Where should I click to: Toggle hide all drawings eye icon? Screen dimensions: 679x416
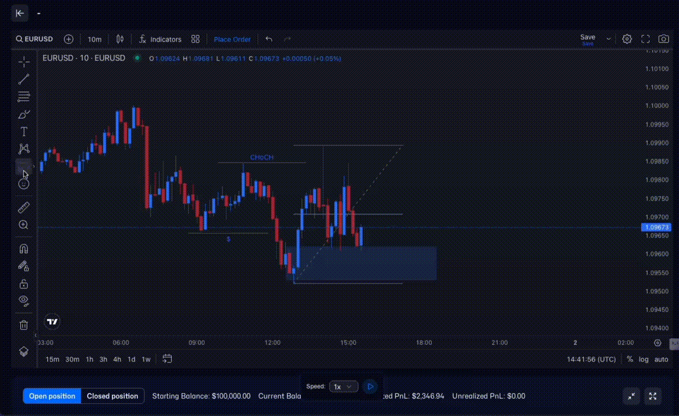24,300
